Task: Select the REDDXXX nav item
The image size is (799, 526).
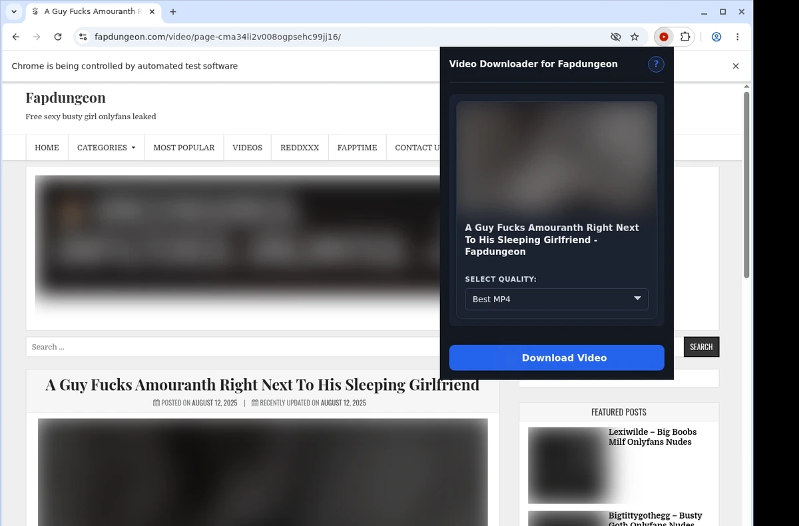Action: 300,148
